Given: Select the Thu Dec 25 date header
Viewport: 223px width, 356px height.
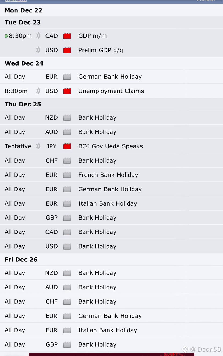Looking at the screenshot, I should tap(23, 104).
